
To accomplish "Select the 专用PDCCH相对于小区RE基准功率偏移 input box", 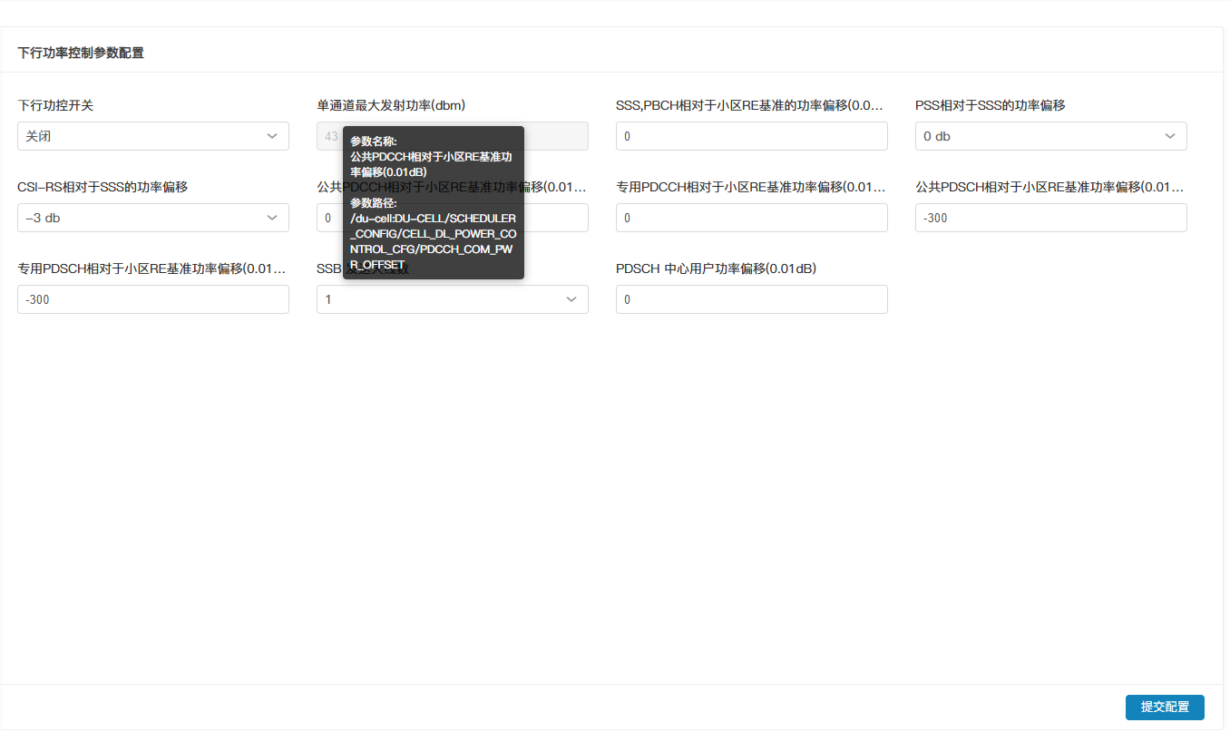I will (x=751, y=218).
